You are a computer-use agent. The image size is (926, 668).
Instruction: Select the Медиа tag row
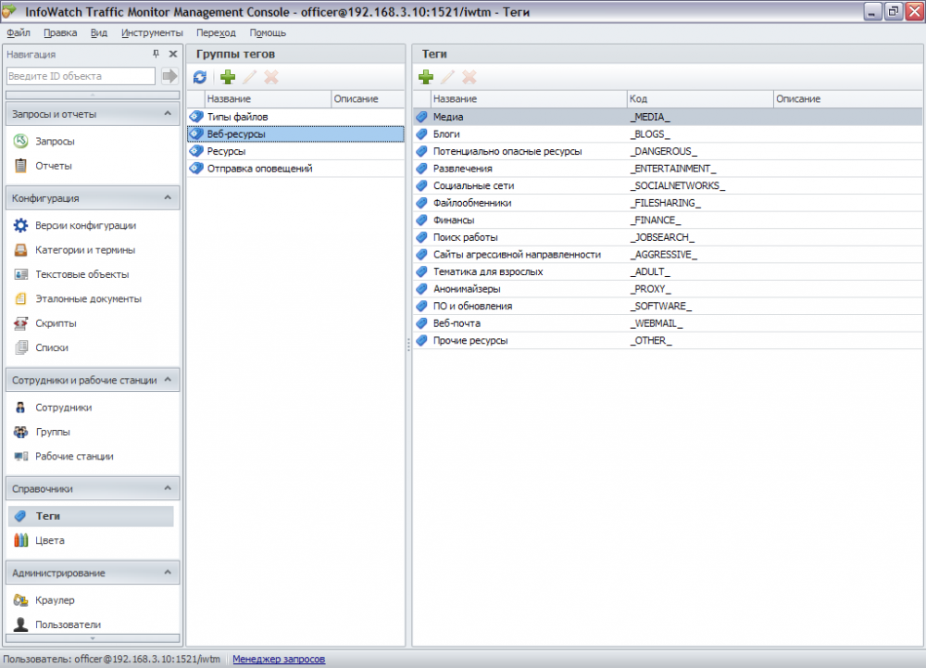click(x=668, y=117)
